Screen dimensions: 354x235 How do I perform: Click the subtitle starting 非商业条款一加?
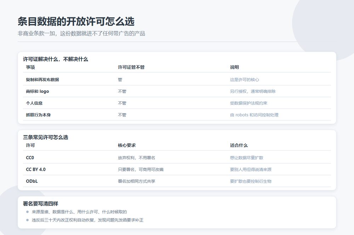81,34
